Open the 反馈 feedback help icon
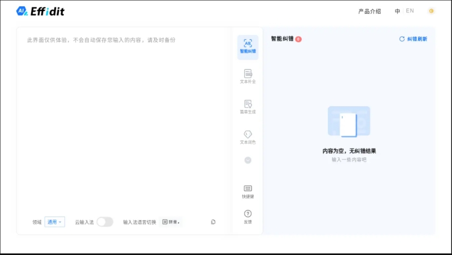This screenshot has height=255, width=452. [247, 217]
